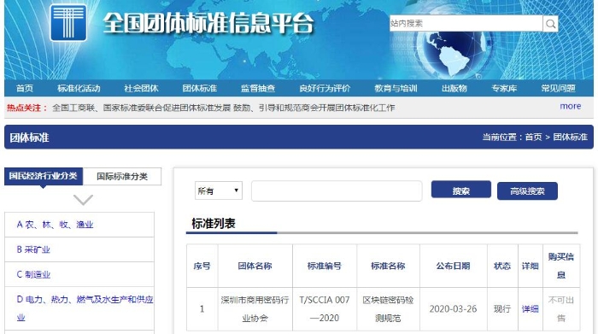
Task: Click the 区块链密码检测规范 standard name cell
Action: 388,309
